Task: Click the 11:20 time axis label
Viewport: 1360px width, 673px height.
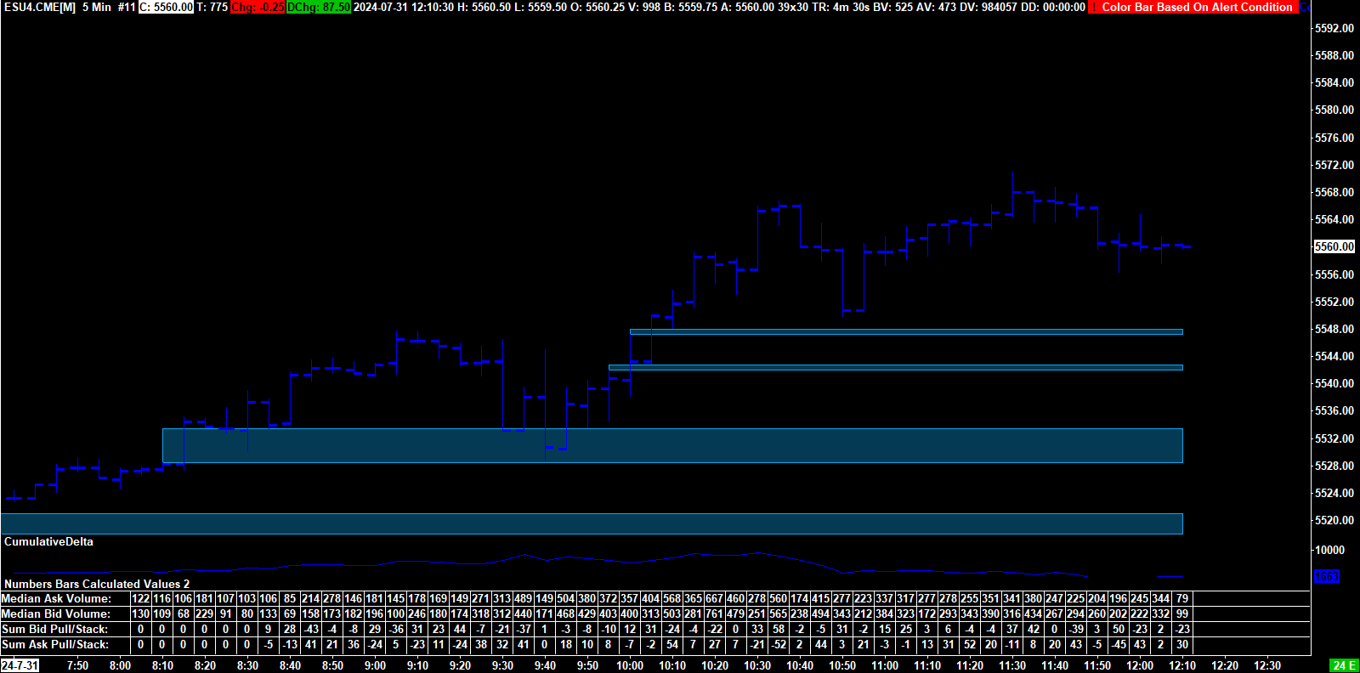Action: [x=970, y=665]
